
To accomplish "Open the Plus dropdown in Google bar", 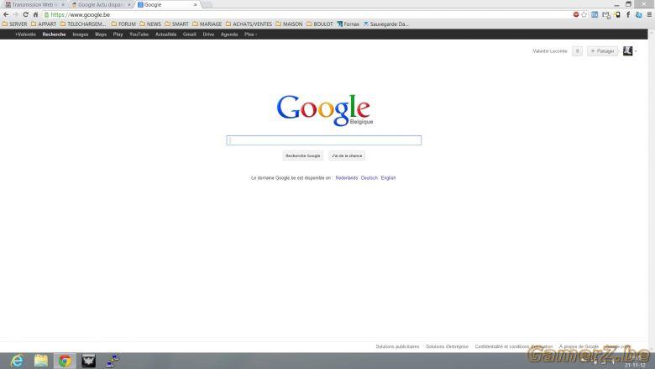I will pos(250,34).
